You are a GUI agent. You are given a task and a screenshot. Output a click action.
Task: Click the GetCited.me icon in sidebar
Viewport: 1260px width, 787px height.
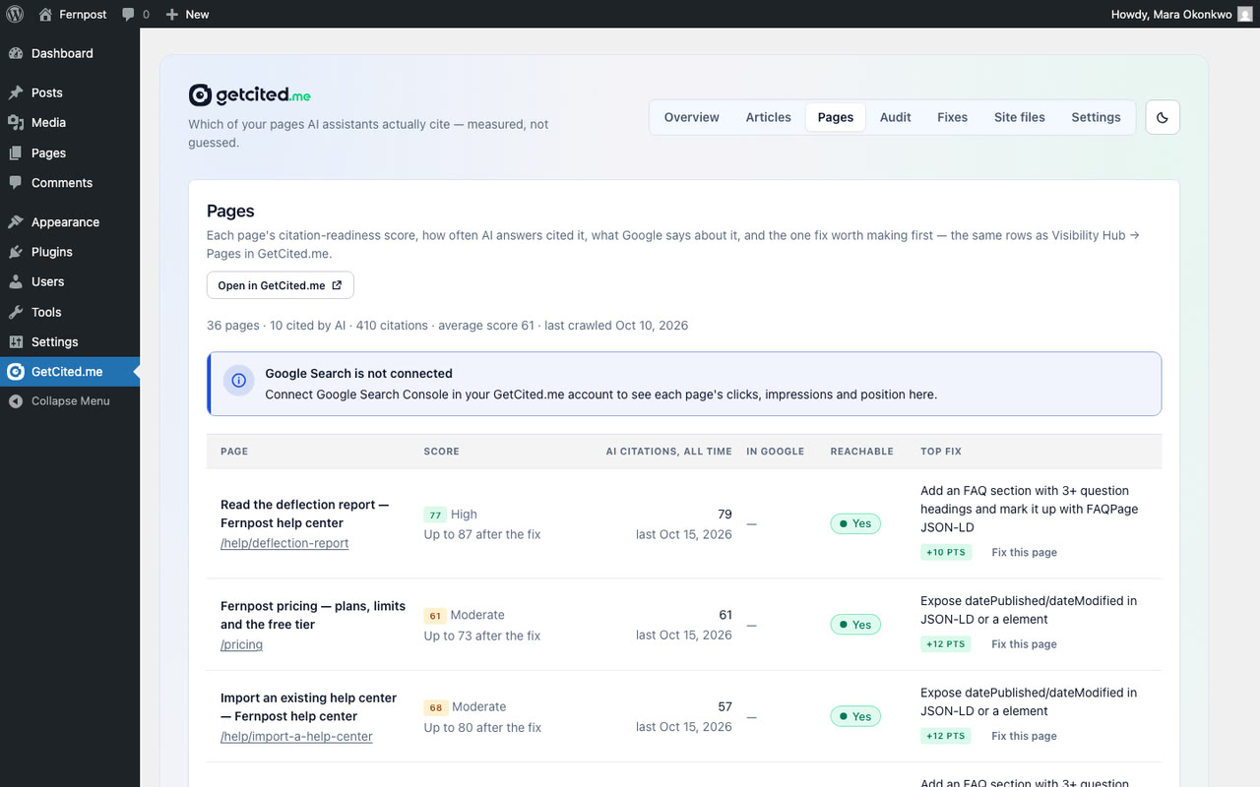(x=16, y=372)
